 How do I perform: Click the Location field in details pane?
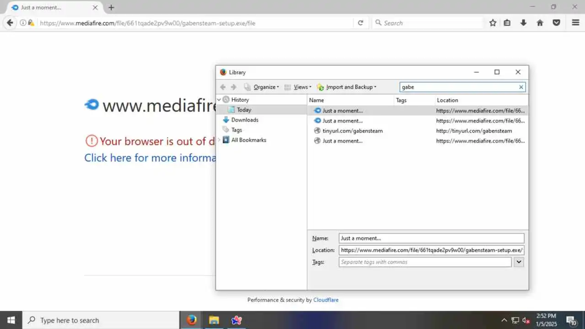pyautogui.click(x=431, y=250)
